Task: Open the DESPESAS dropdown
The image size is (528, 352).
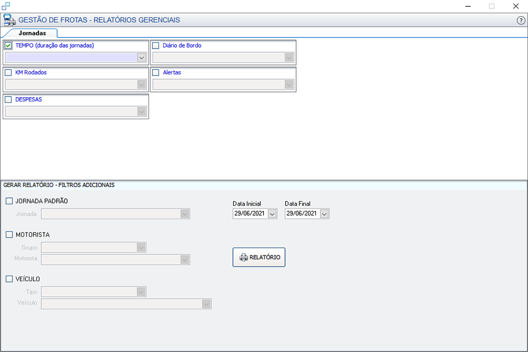Action: click(x=142, y=111)
